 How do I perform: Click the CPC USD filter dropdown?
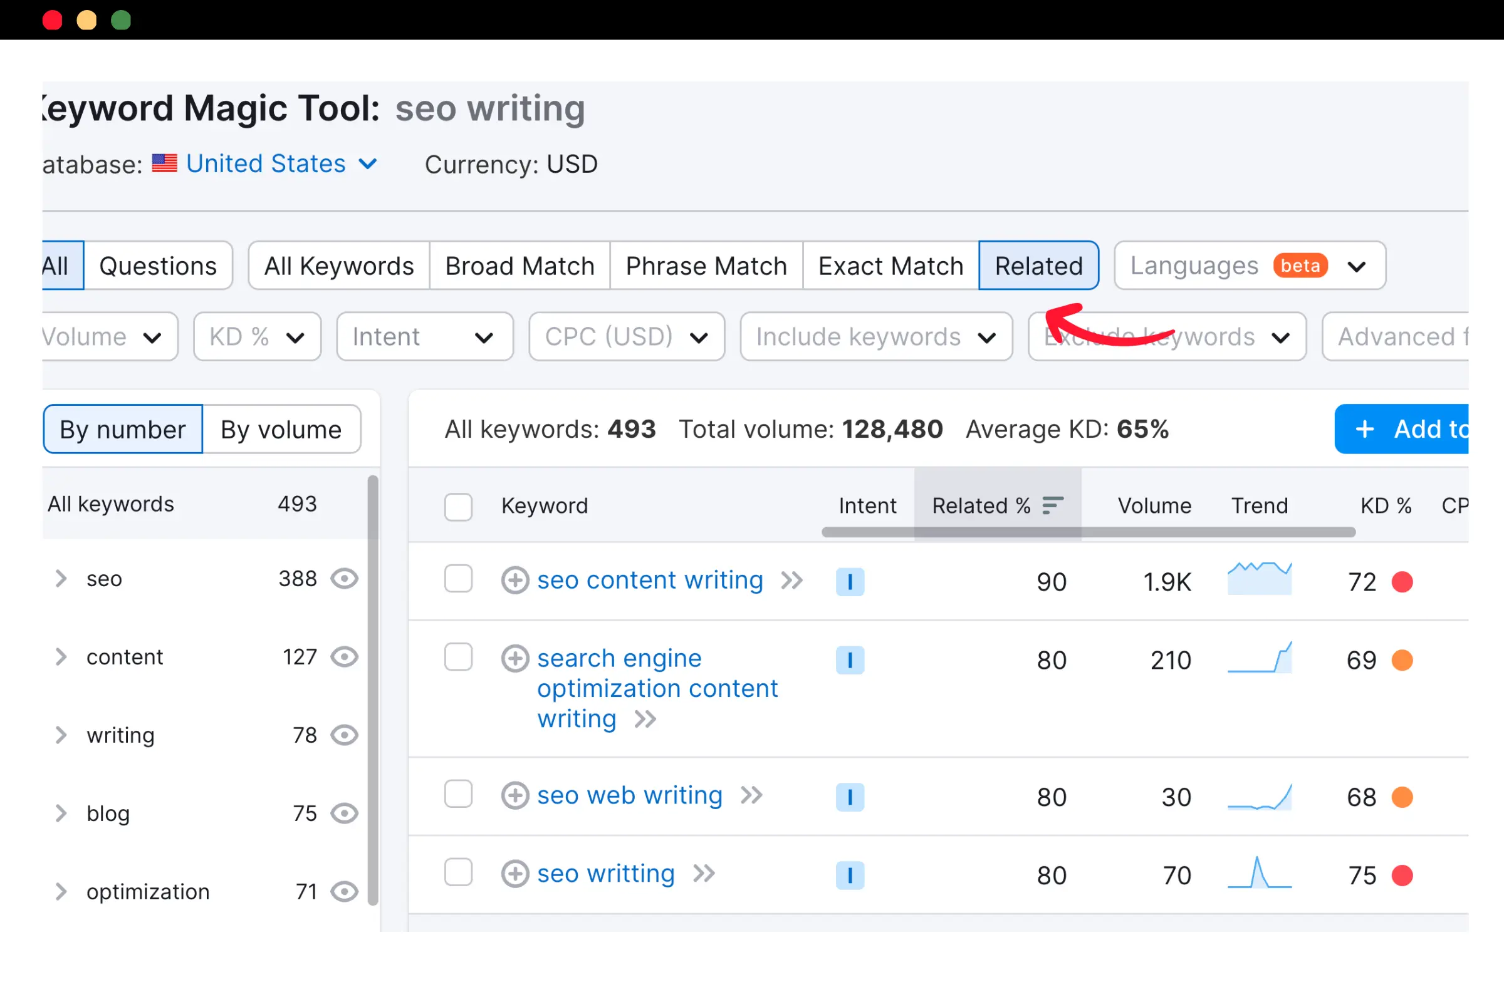click(620, 336)
